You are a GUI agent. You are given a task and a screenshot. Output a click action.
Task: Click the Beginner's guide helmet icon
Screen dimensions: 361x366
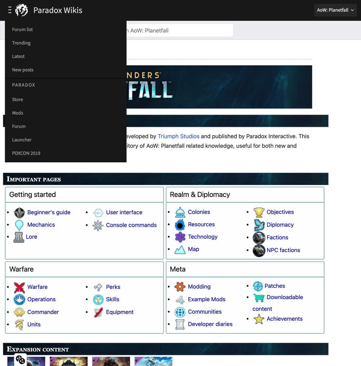[19, 213]
